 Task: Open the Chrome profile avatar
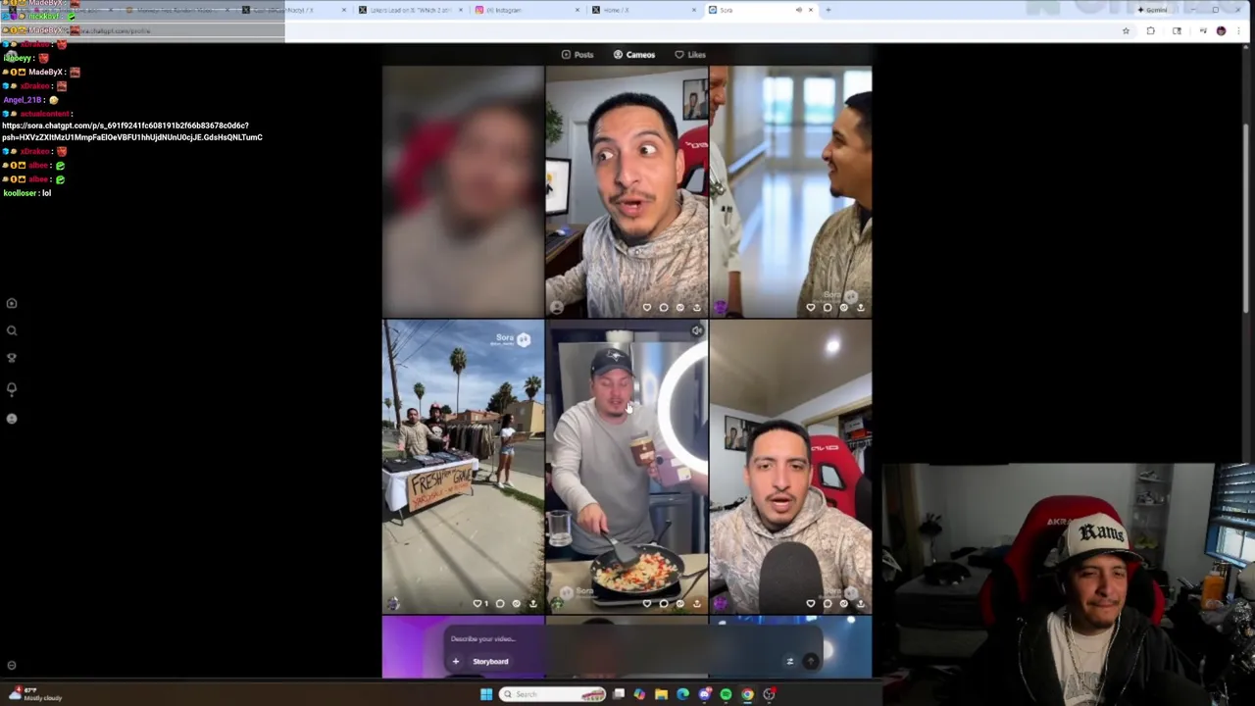click(x=1221, y=30)
